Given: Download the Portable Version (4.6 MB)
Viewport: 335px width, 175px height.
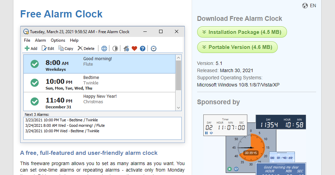Looking at the screenshot, I should click(x=237, y=47).
